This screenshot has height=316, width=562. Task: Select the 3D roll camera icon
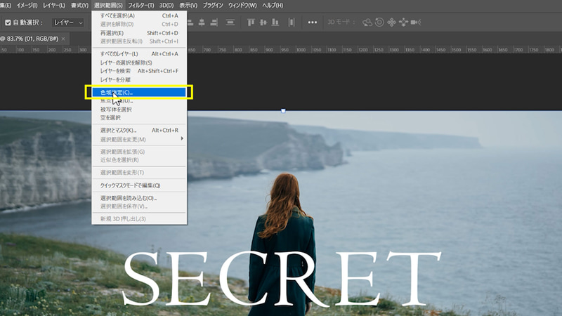click(379, 22)
